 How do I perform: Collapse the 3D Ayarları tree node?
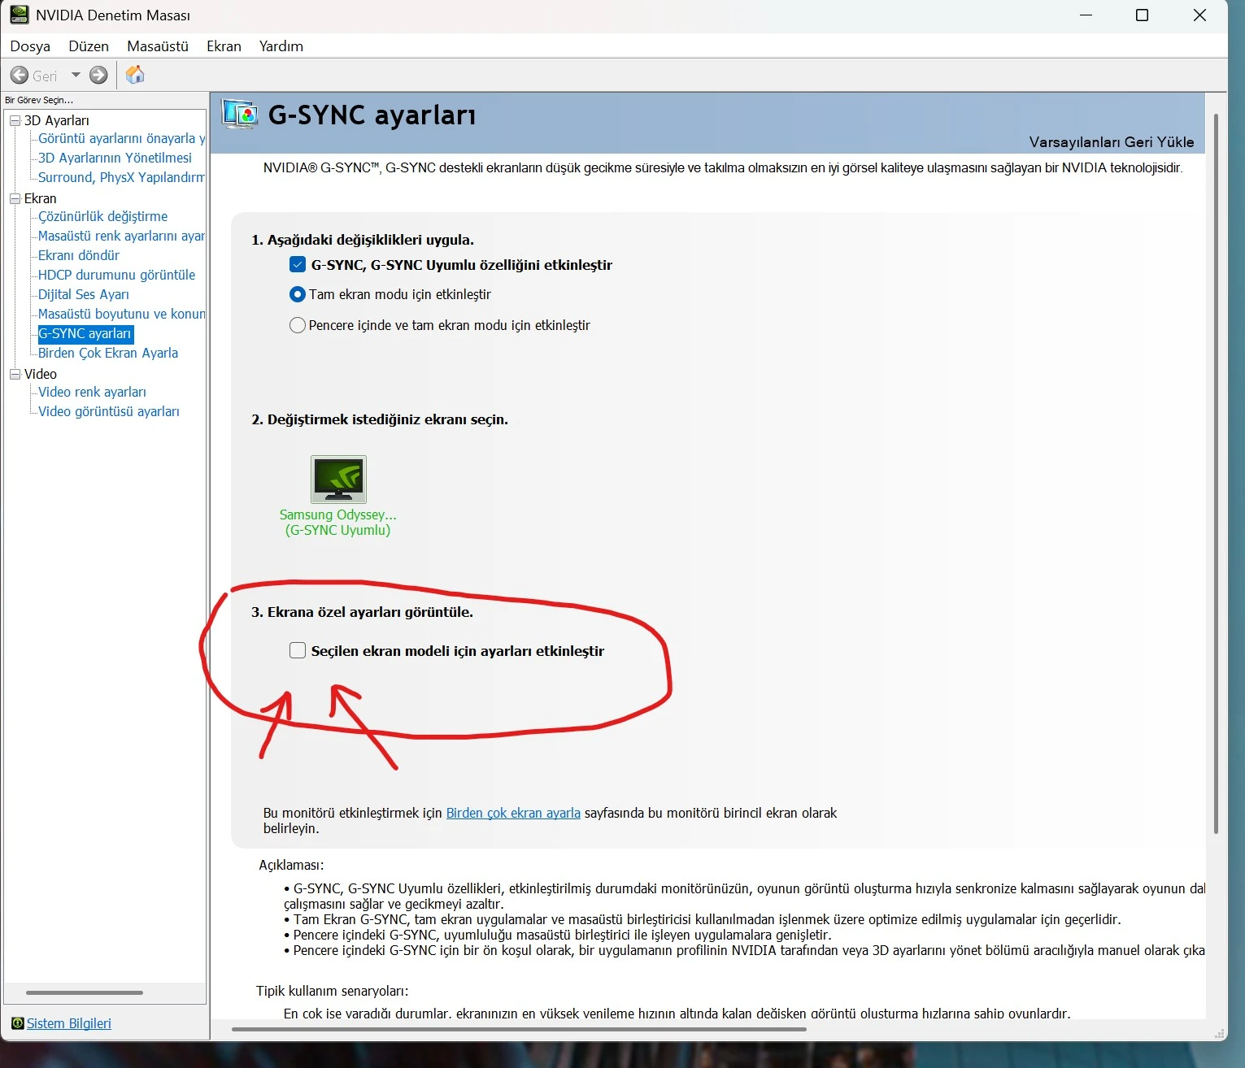coord(15,120)
